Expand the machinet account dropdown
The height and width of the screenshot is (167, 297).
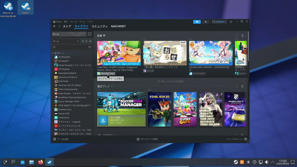click(x=221, y=22)
